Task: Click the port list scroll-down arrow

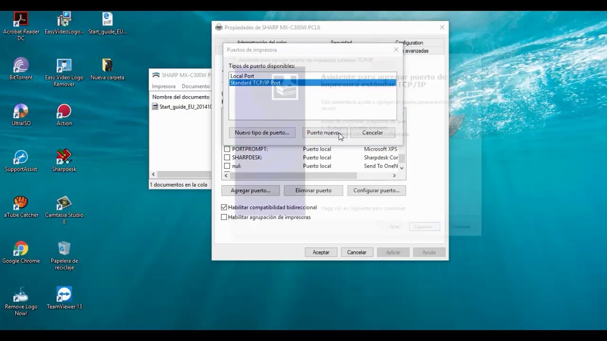Action: (x=402, y=168)
